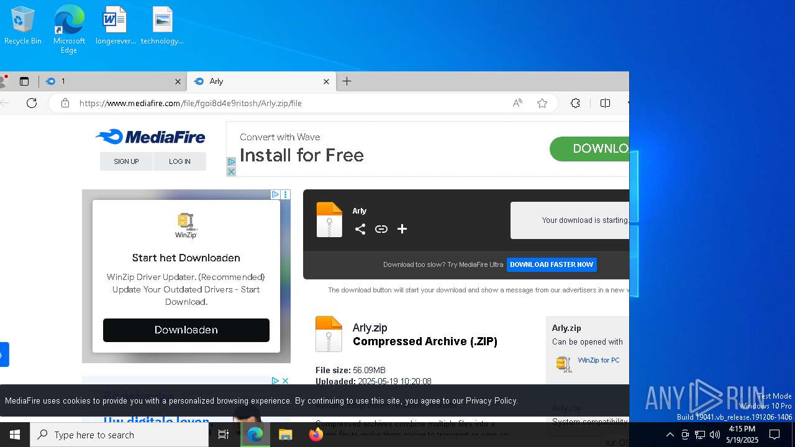Switch to the tab titled 1
The width and height of the screenshot is (795, 447).
tap(113, 81)
